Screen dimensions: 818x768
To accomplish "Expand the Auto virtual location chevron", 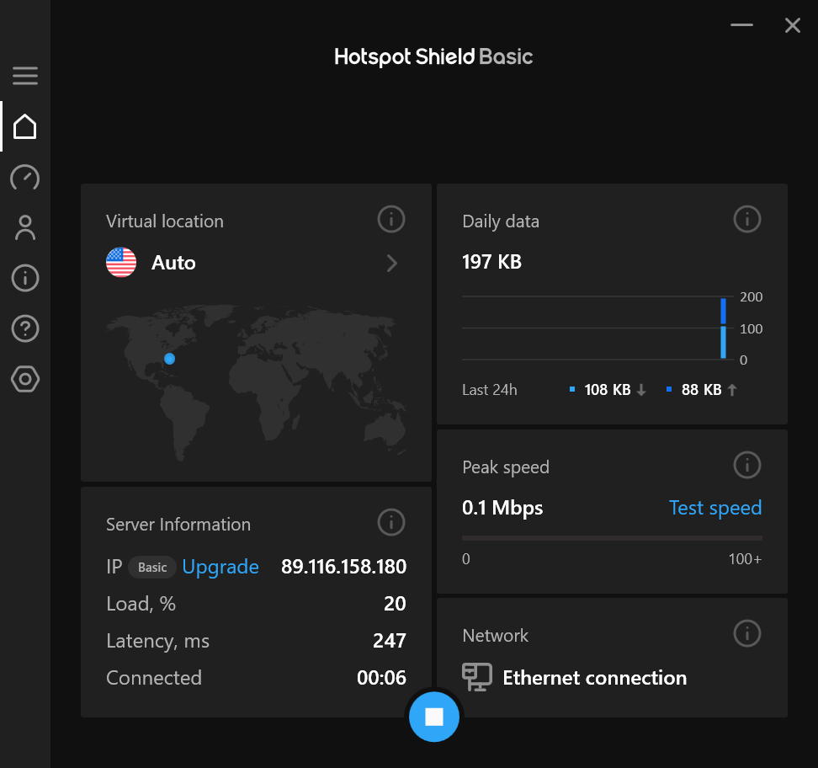I will [391, 263].
